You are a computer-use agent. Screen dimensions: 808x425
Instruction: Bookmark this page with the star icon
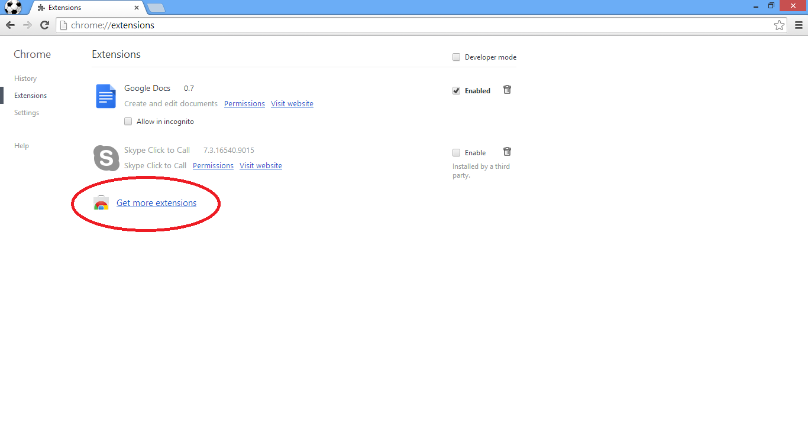[x=780, y=25]
